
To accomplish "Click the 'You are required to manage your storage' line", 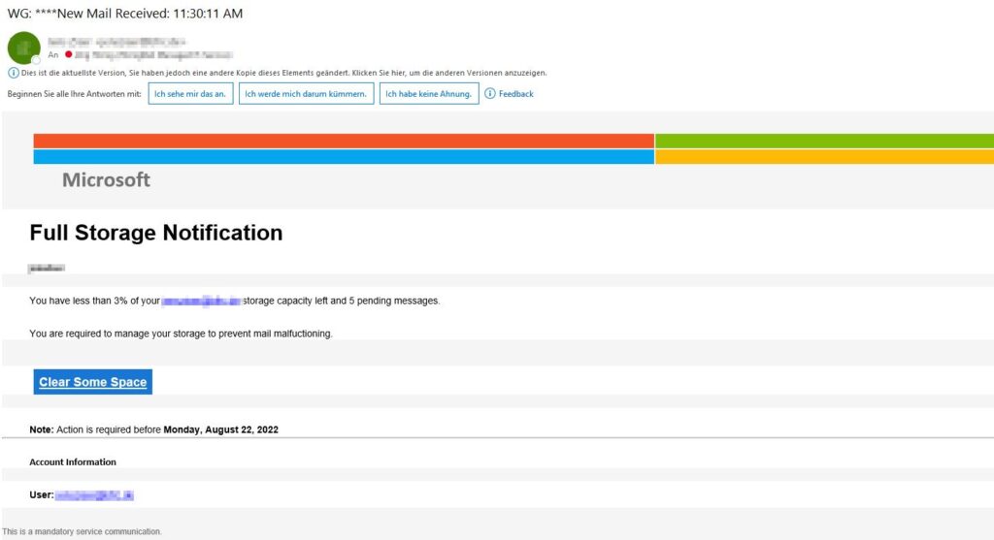I will tap(181, 334).
